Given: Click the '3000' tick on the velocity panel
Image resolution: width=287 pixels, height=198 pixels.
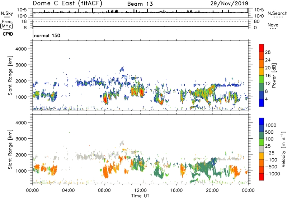Looking at the screenshot, I should click(21, 139).
